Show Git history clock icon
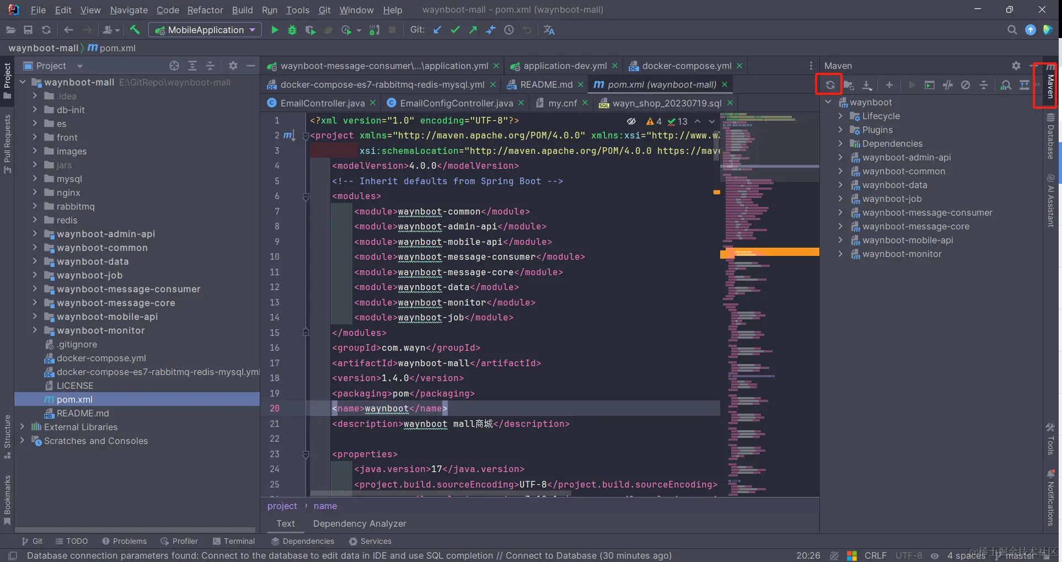The width and height of the screenshot is (1062, 562). (x=509, y=30)
